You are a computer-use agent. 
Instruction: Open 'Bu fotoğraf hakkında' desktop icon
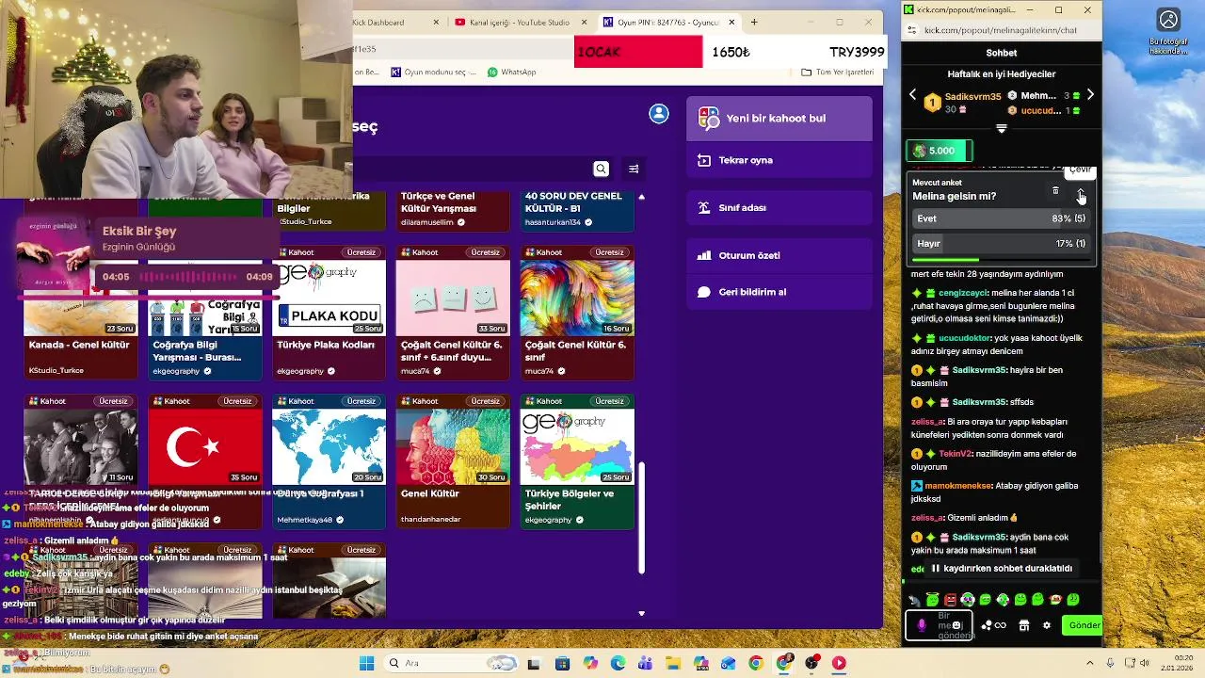tap(1168, 32)
